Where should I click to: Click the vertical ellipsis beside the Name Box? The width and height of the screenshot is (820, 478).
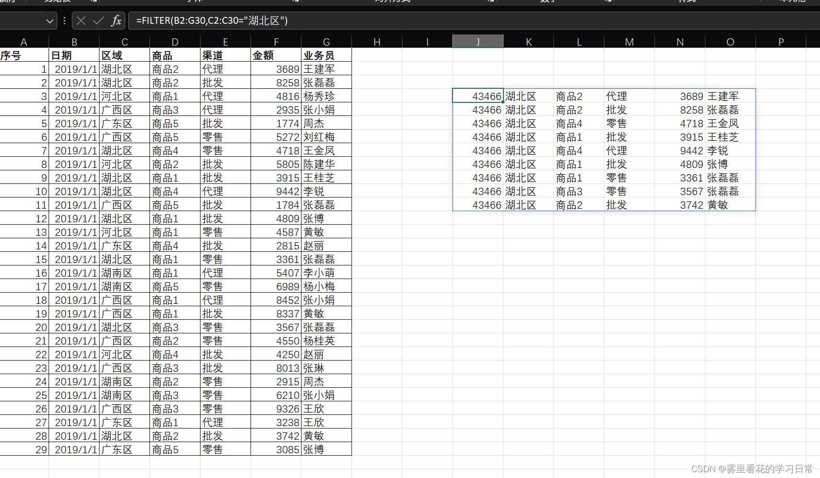(x=64, y=20)
